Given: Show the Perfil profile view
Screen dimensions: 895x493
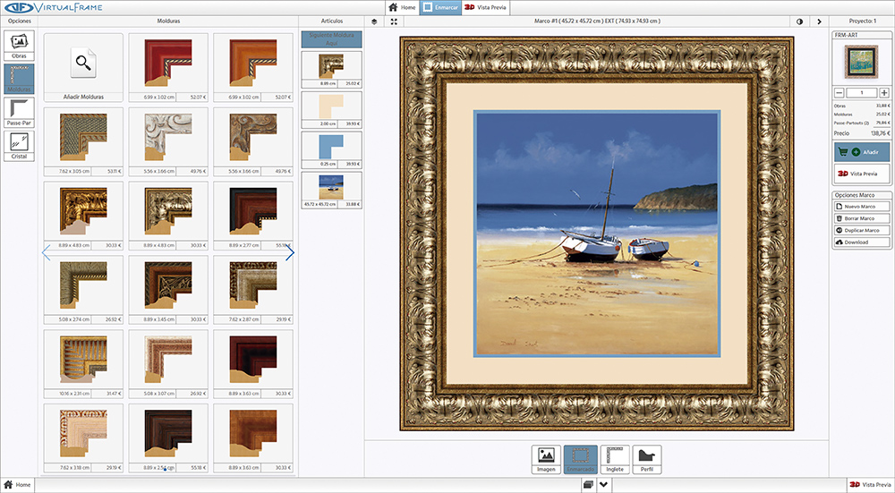Looking at the screenshot, I should pyautogui.click(x=647, y=459).
